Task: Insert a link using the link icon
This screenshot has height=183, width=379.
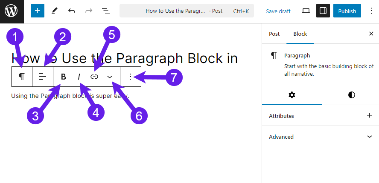Action: click(x=94, y=77)
